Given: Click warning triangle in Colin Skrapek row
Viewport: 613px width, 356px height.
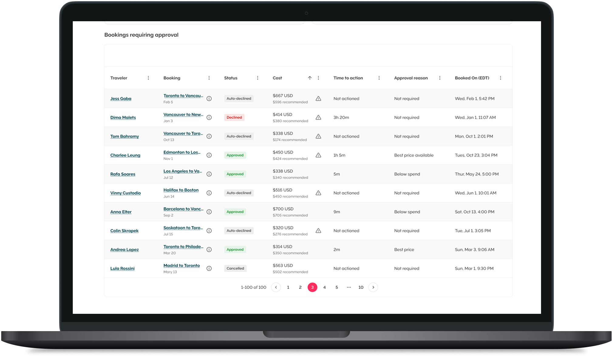Looking at the screenshot, I should pos(318,231).
